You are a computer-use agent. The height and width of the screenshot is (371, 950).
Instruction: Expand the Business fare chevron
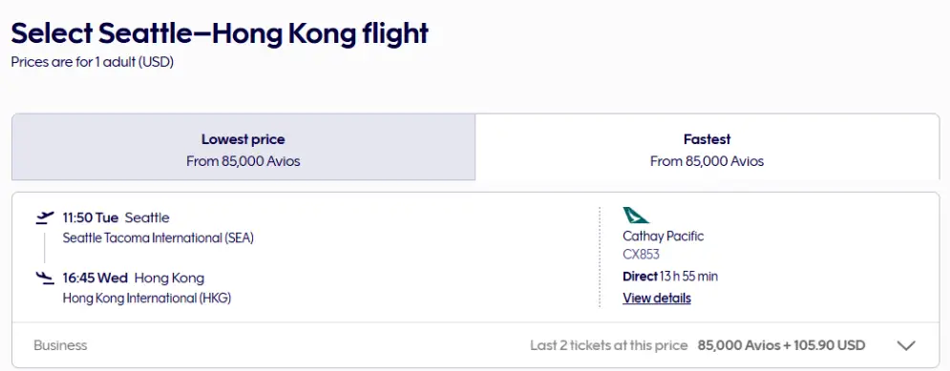tap(906, 345)
